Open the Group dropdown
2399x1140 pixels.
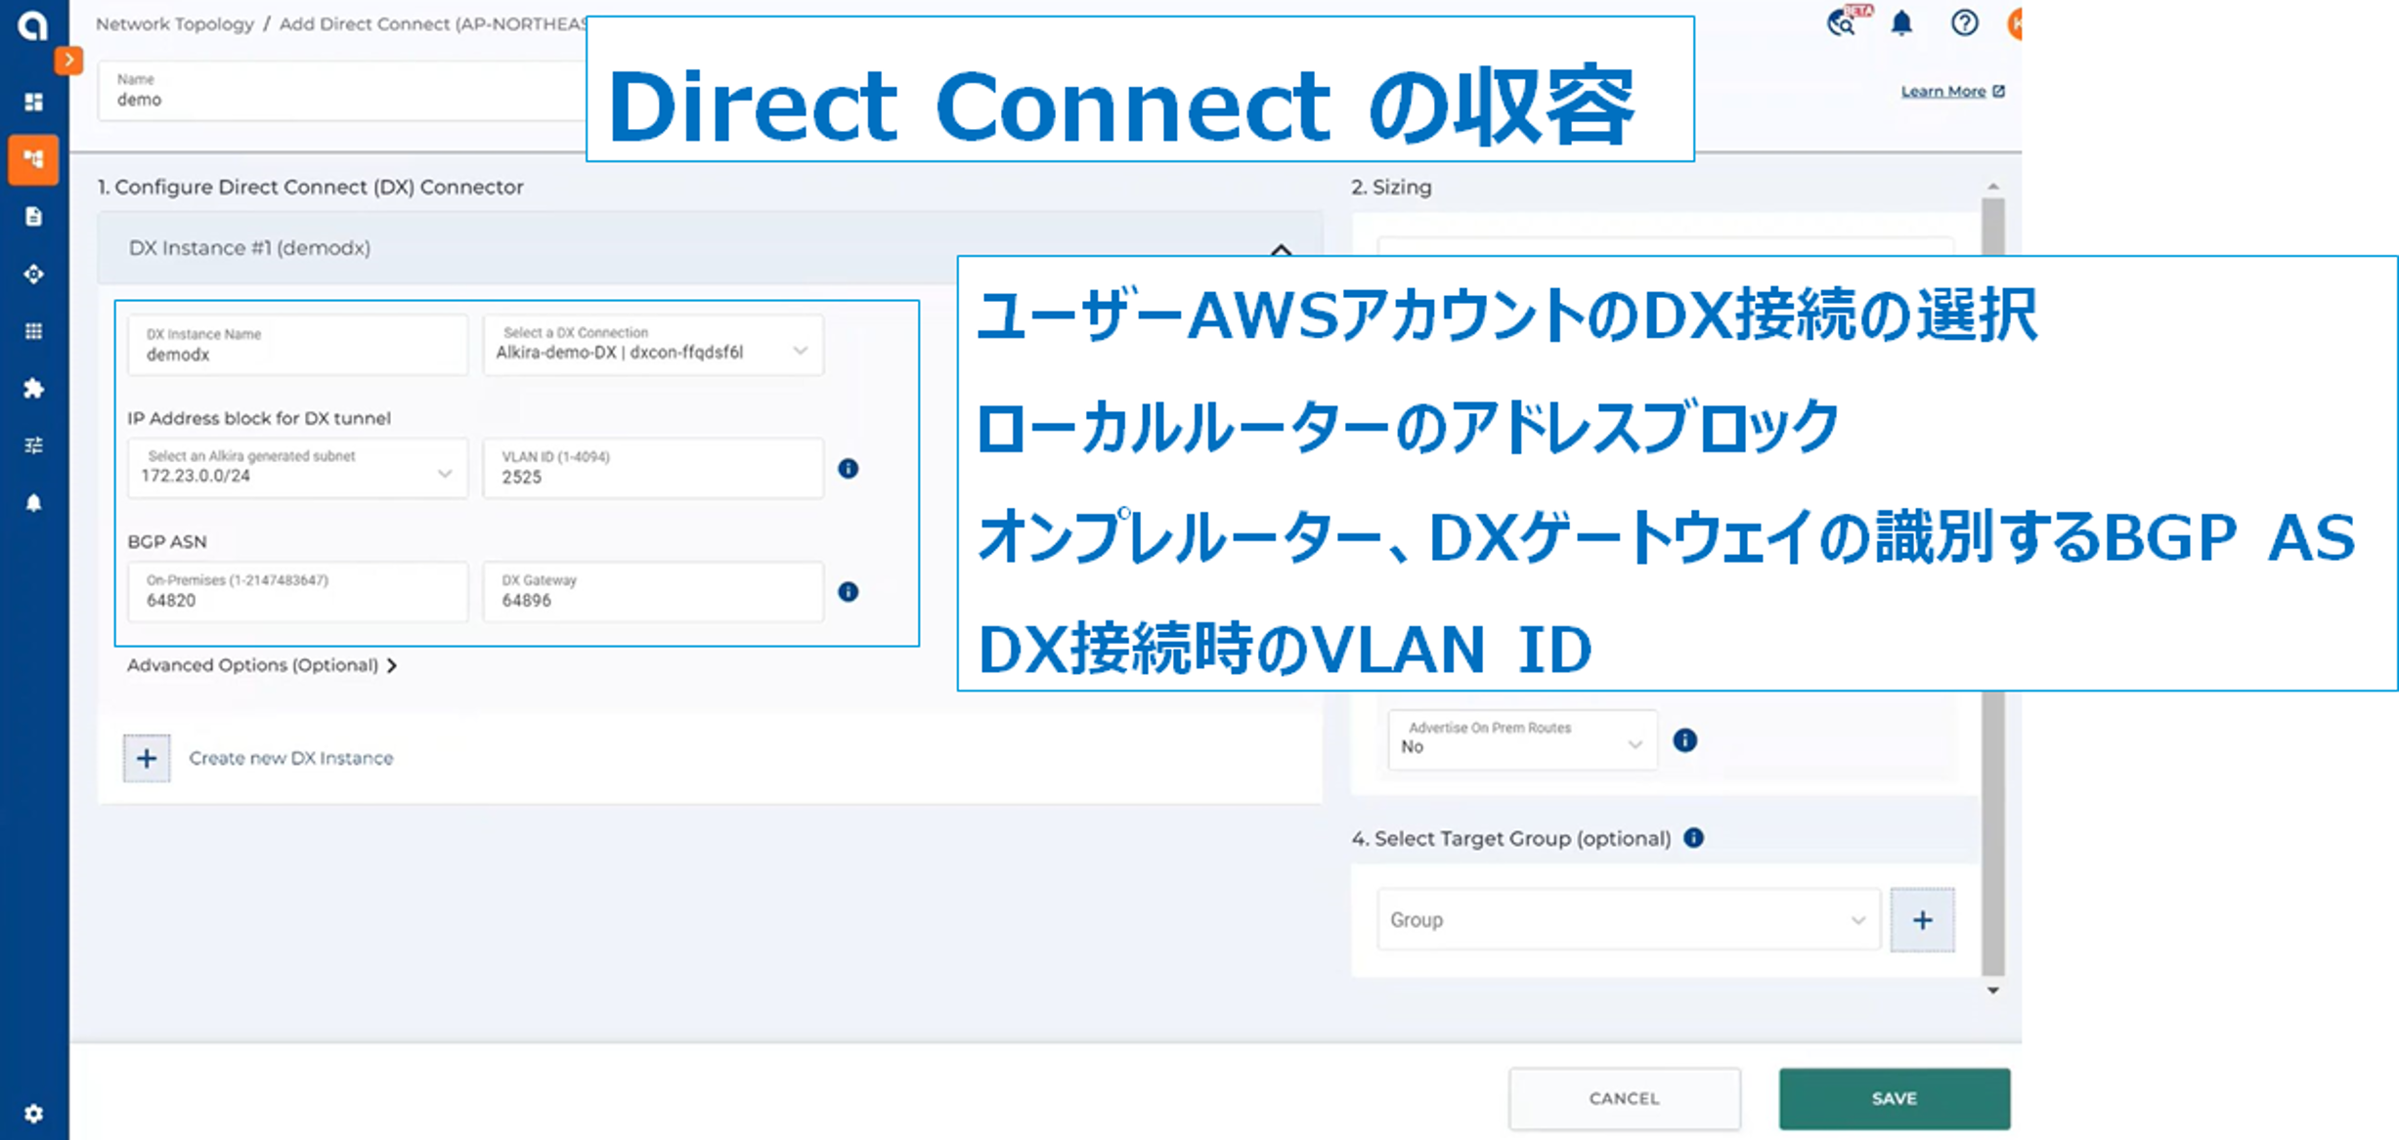tap(1628, 919)
